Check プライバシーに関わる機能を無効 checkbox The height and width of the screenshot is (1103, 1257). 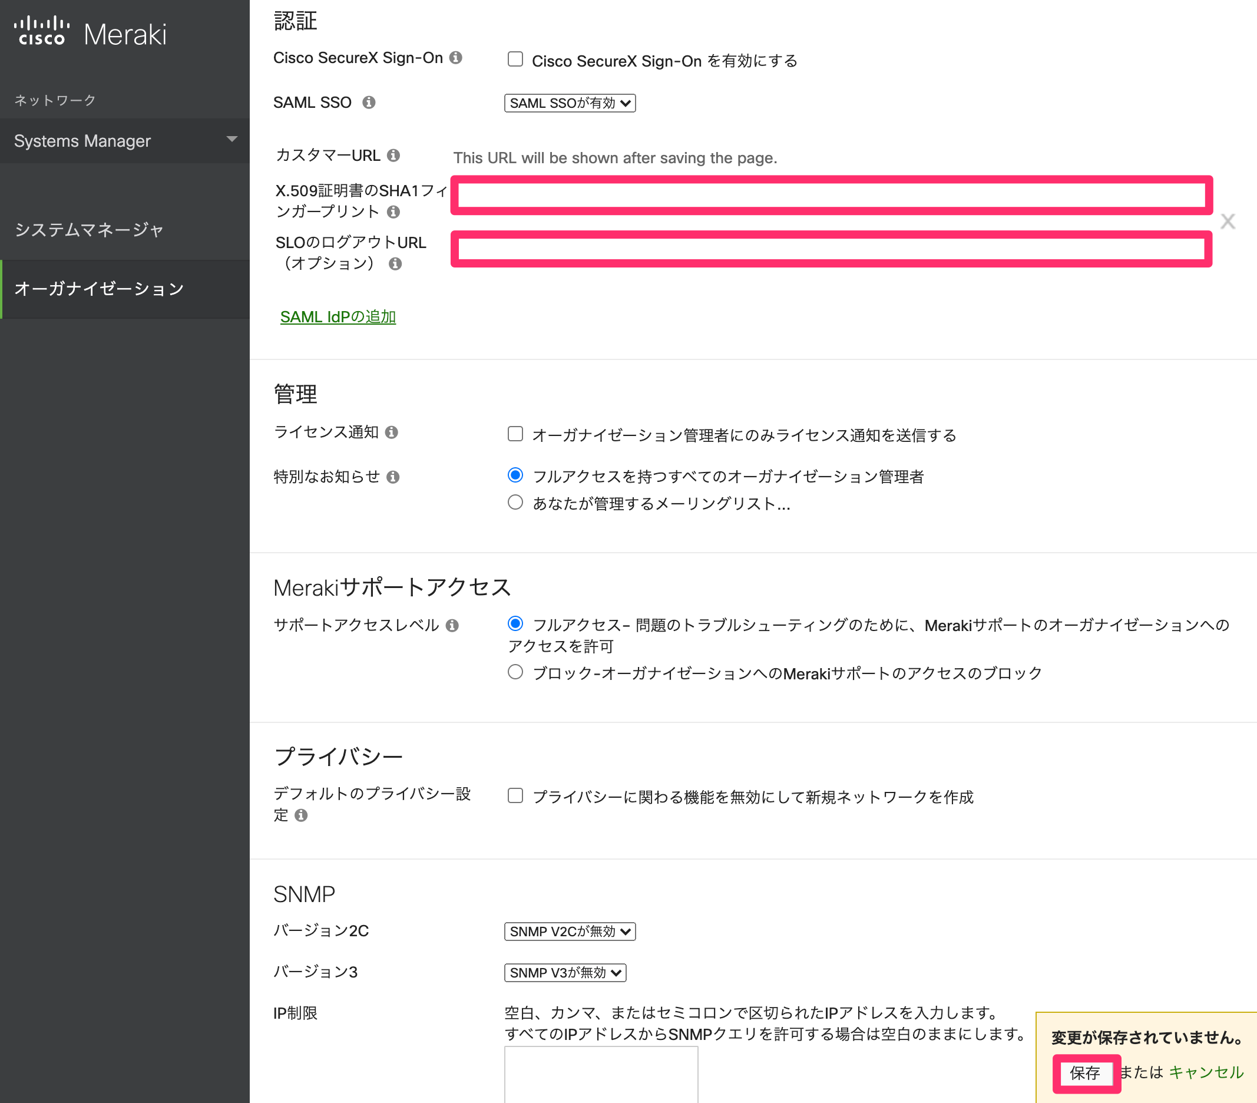[x=515, y=796]
